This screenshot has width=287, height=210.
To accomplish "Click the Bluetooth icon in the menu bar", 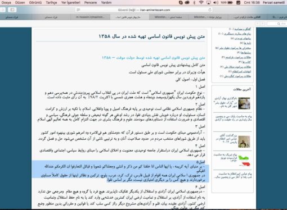I will (x=194, y=3).
